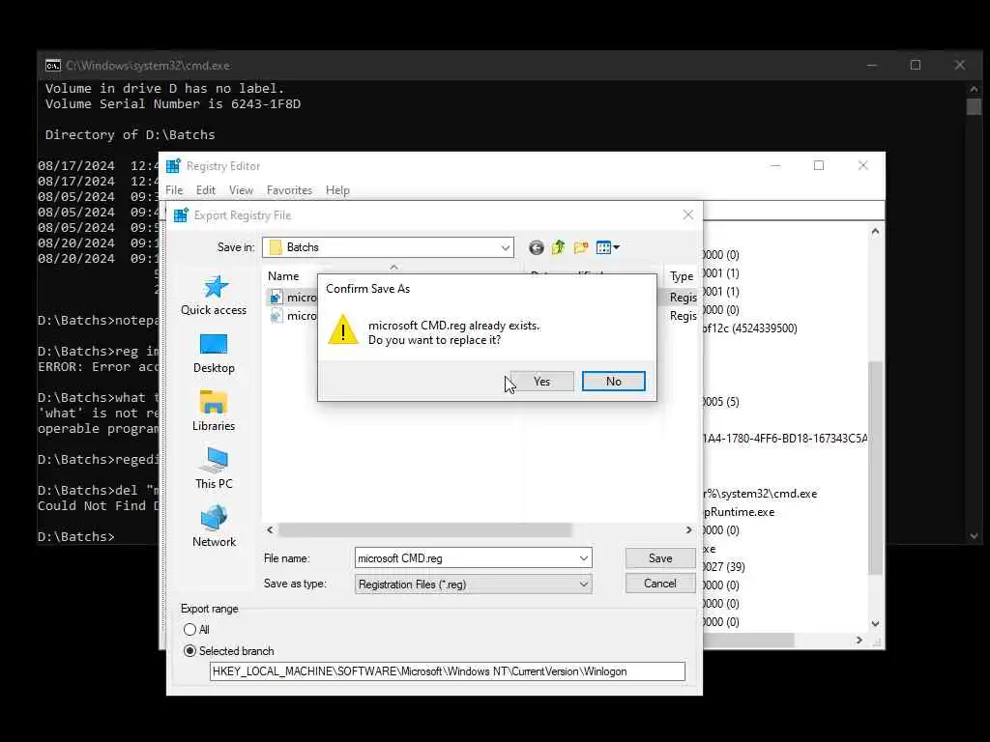Open the Registry Editor View menu
990x742 pixels.
click(x=241, y=190)
